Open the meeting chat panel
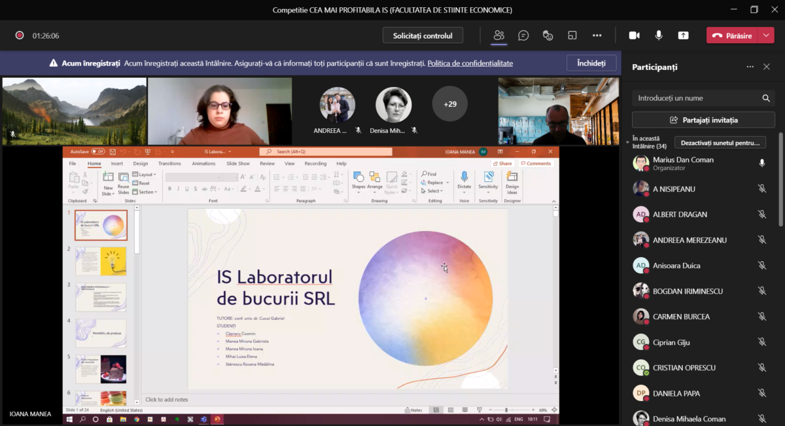Screen dimensions: 785x426 523,35
